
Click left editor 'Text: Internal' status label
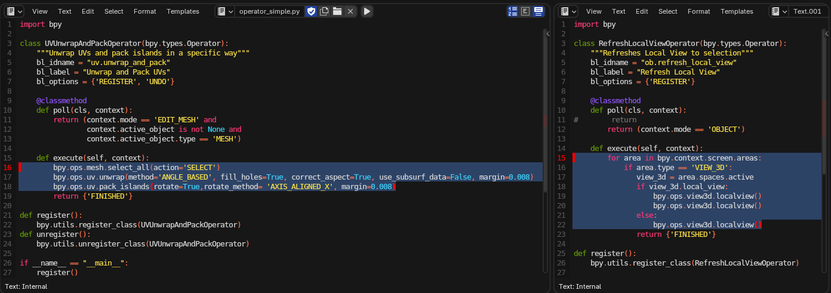point(26,286)
